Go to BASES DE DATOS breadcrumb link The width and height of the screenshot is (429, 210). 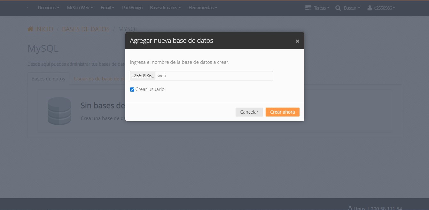tap(86, 29)
